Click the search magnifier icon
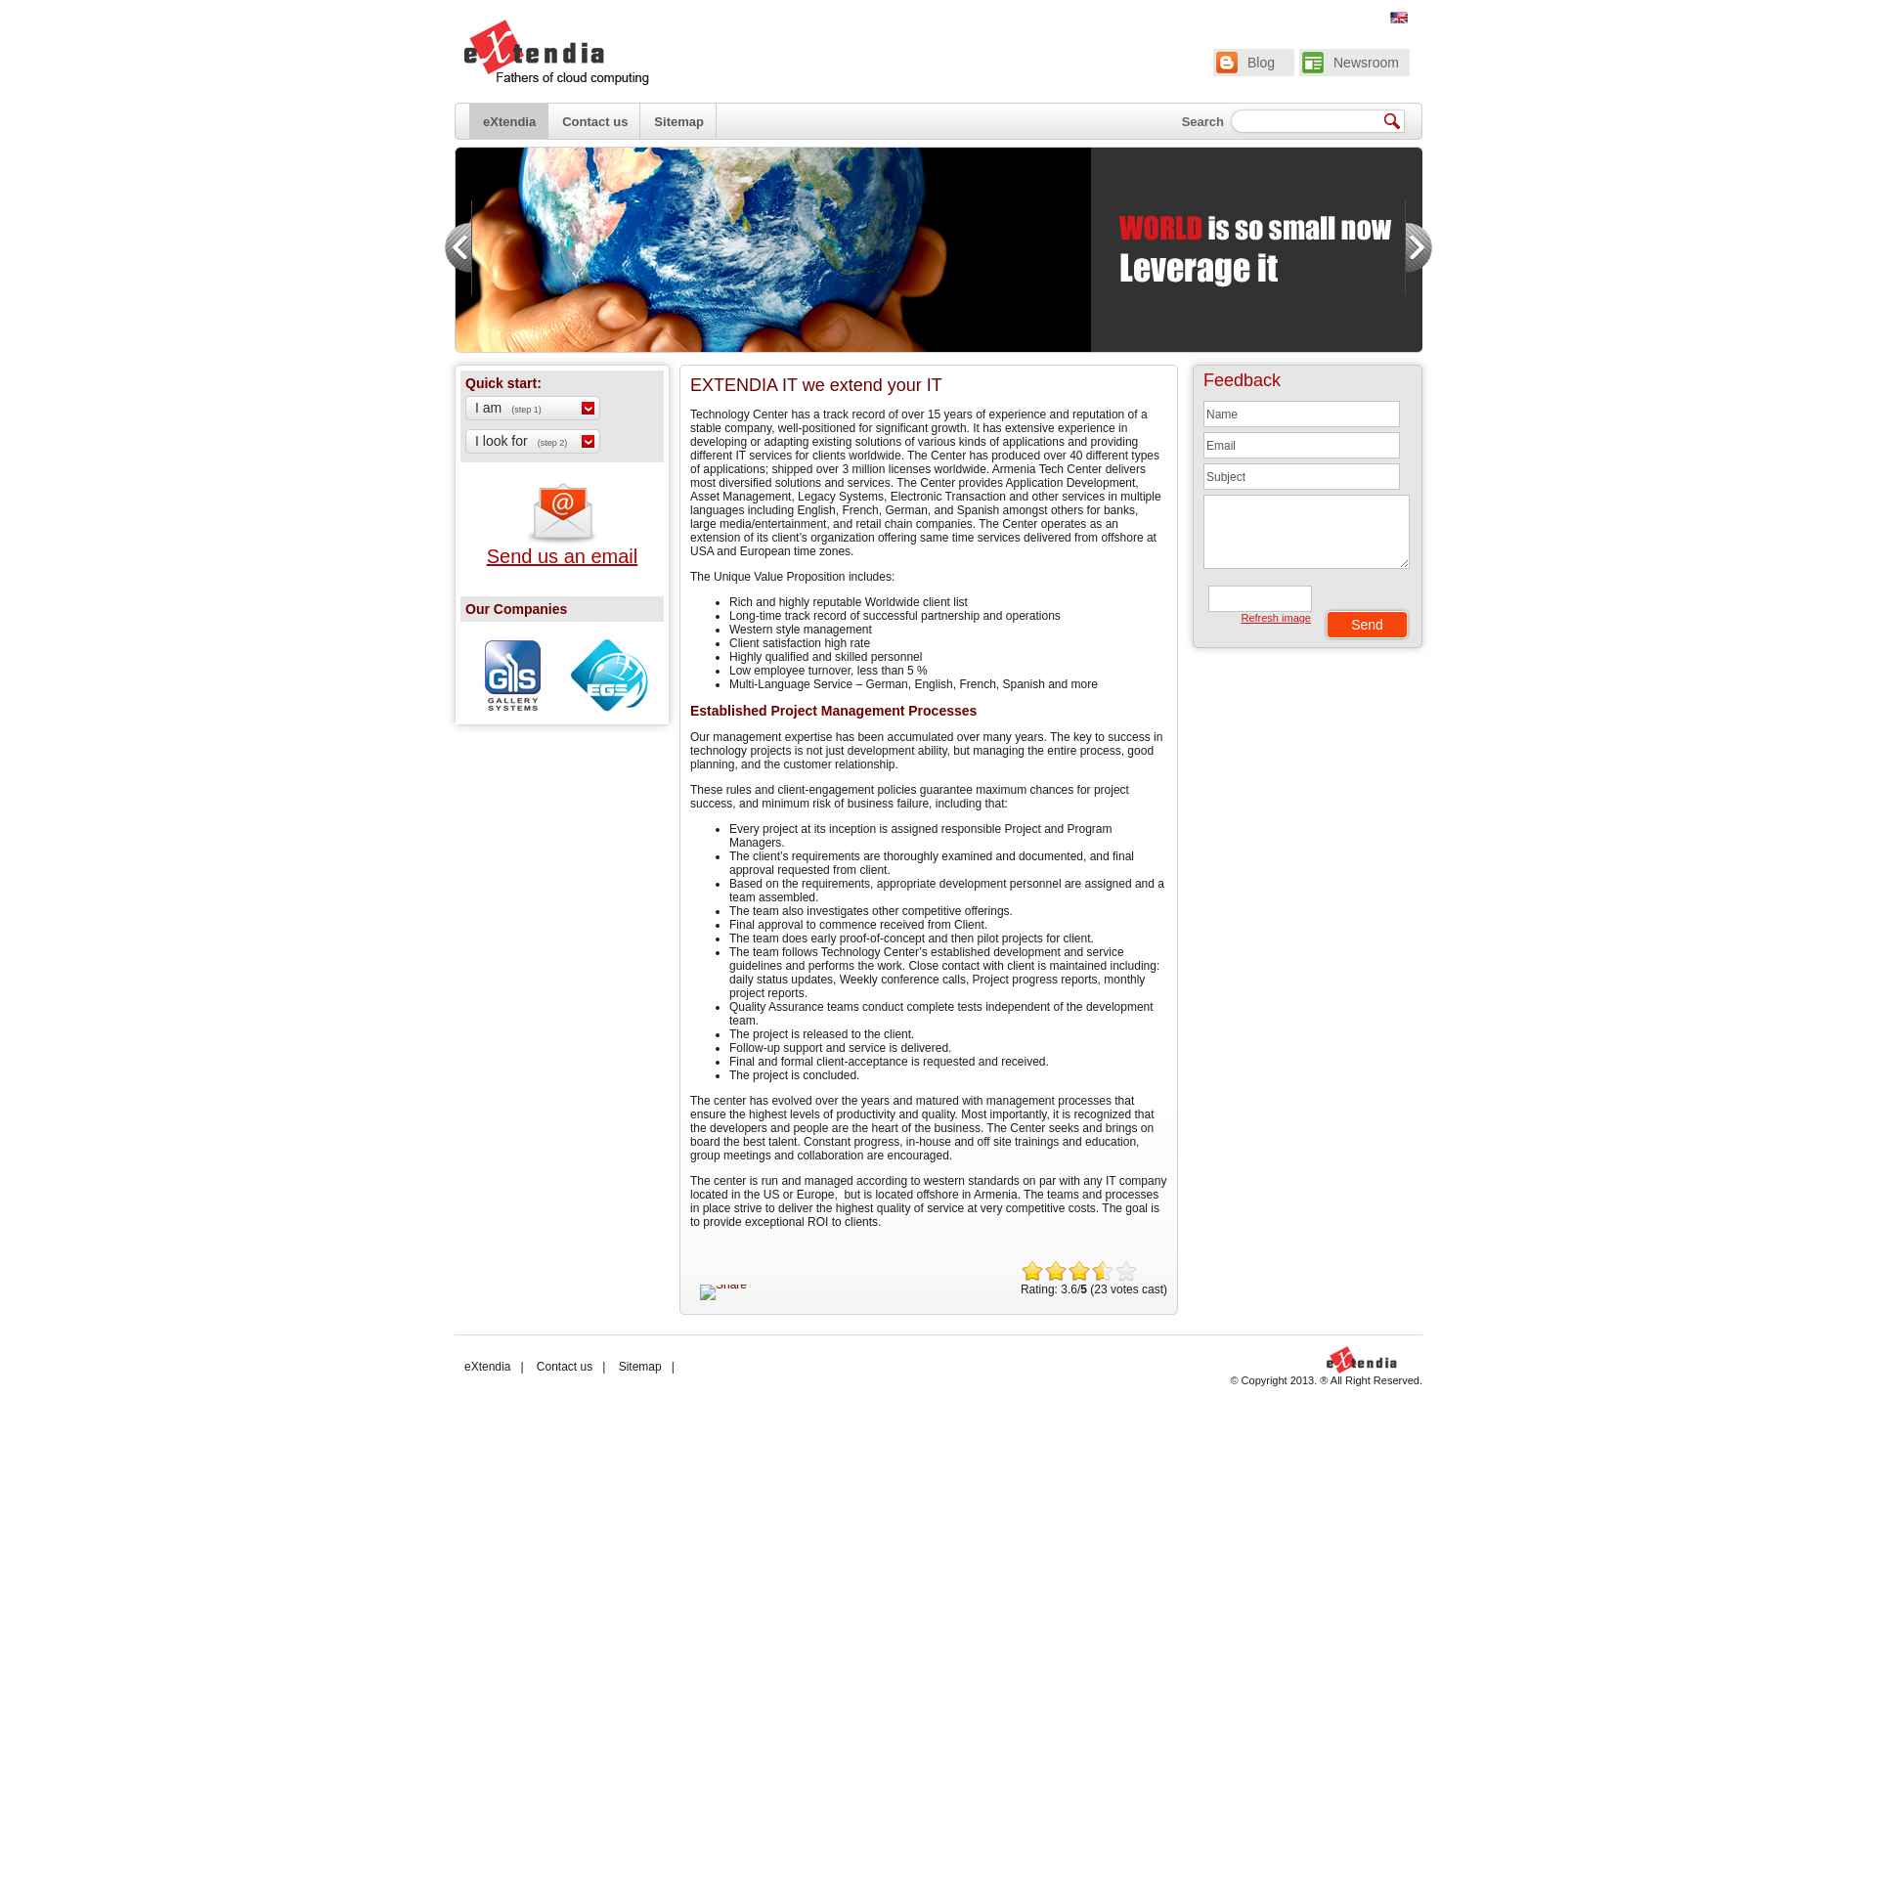 tap(1392, 120)
